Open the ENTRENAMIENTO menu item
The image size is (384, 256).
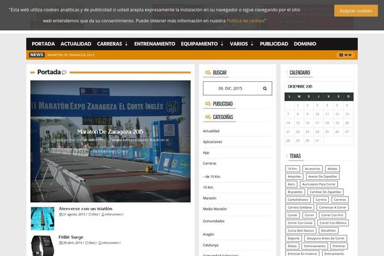click(x=154, y=44)
